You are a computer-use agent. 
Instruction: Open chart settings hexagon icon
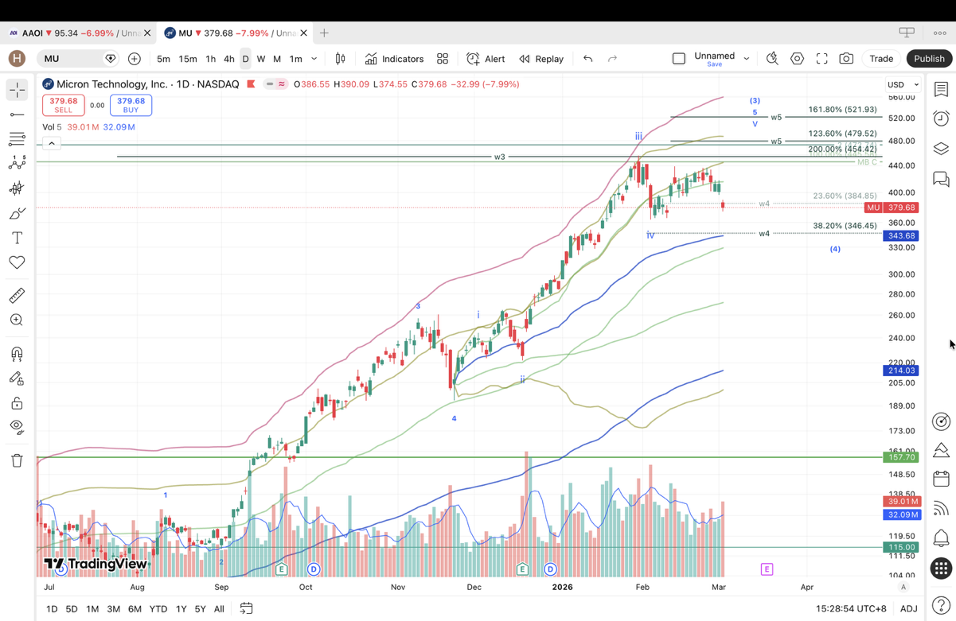click(x=797, y=59)
